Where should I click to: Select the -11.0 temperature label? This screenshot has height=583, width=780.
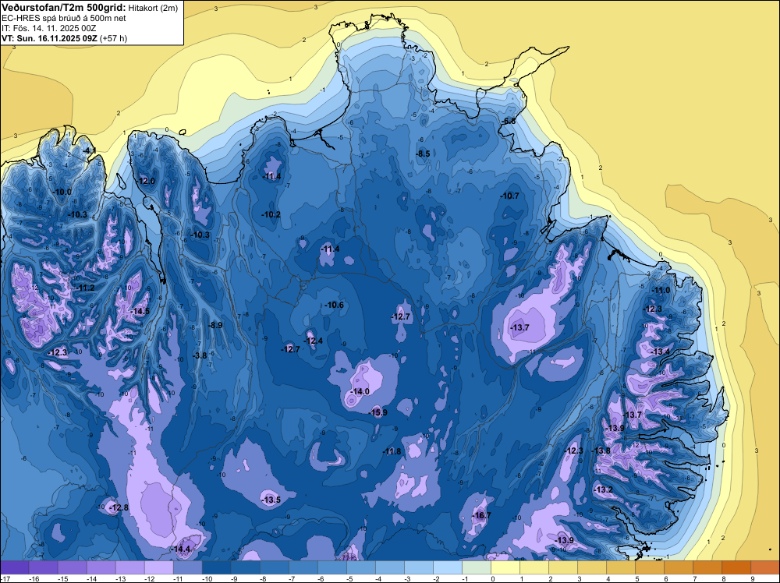[x=661, y=290]
